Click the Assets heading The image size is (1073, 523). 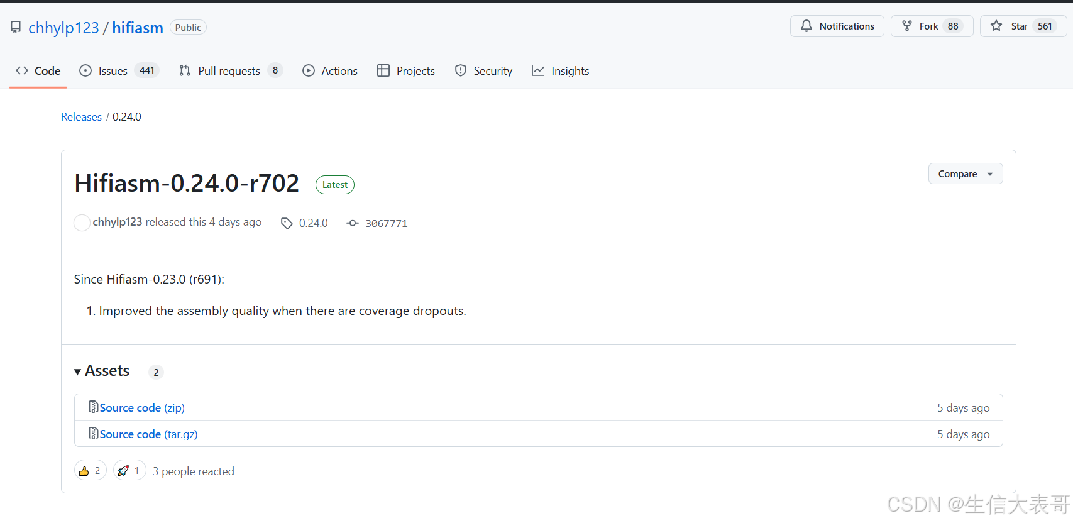pyautogui.click(x=107, y=371)
